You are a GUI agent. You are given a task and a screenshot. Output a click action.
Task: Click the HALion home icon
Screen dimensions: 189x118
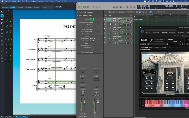point(141,44)
